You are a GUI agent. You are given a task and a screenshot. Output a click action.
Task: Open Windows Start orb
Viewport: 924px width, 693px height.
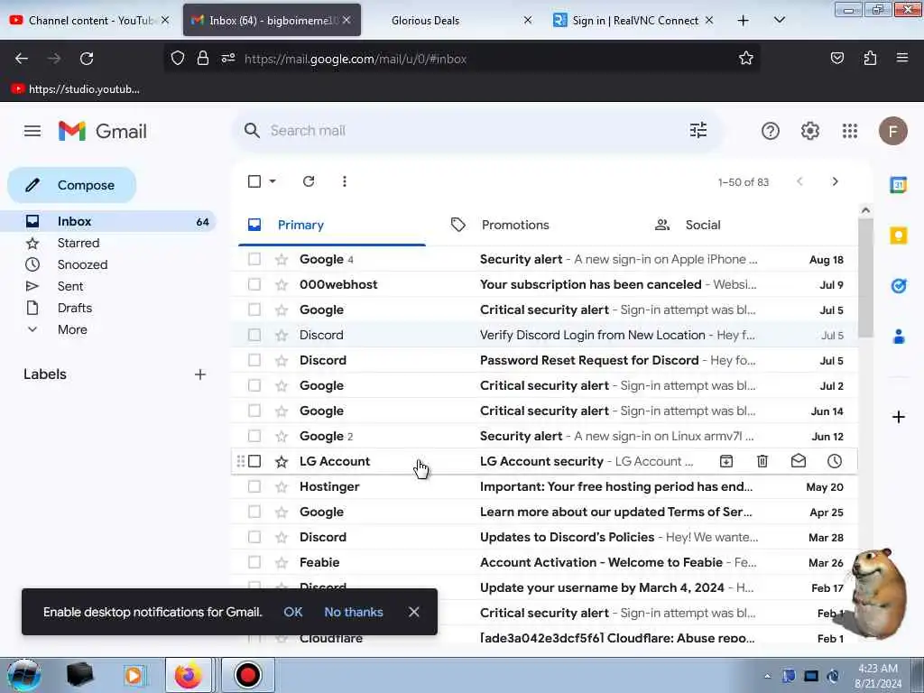point(24,675)
